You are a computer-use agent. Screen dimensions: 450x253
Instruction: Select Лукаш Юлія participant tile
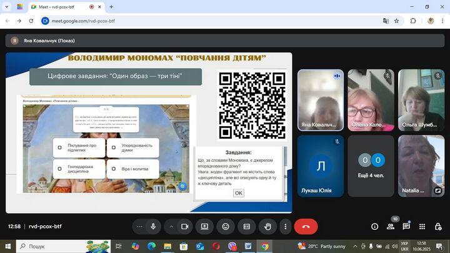pos(321,166)
